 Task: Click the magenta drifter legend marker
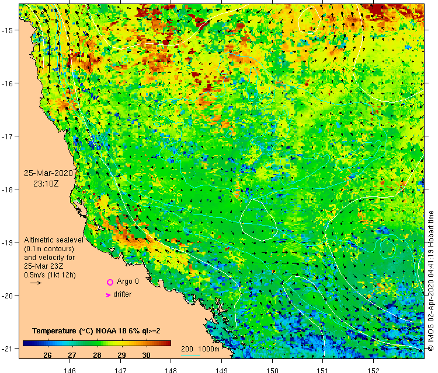tap(108, 295)
